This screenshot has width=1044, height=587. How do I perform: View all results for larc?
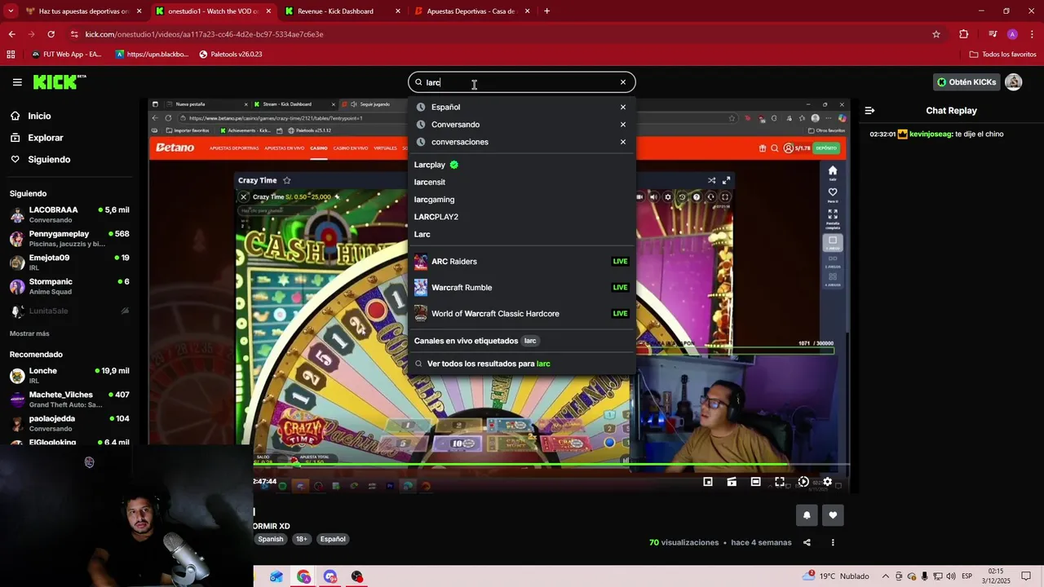click(x=521, y=364)
